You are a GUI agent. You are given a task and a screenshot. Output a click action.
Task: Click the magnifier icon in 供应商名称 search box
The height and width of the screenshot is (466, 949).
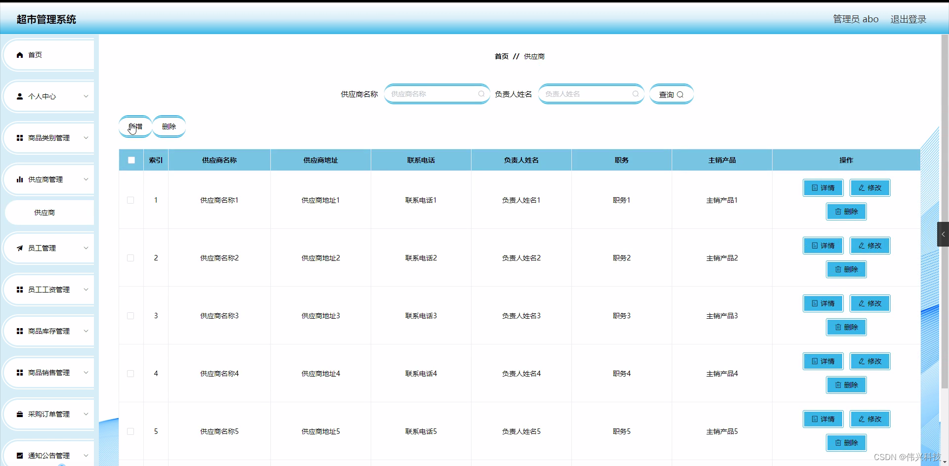(x=481, y=94)
